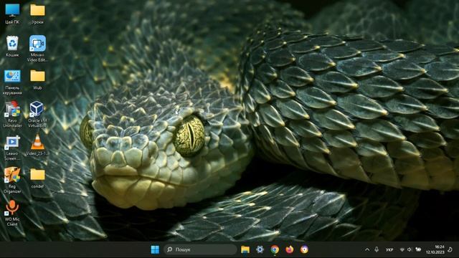Image resolution: width=459 pixels, height=258 pixels.
Task: Launch the Movavi Video Editor shortcut
Action: pos(37,48)
